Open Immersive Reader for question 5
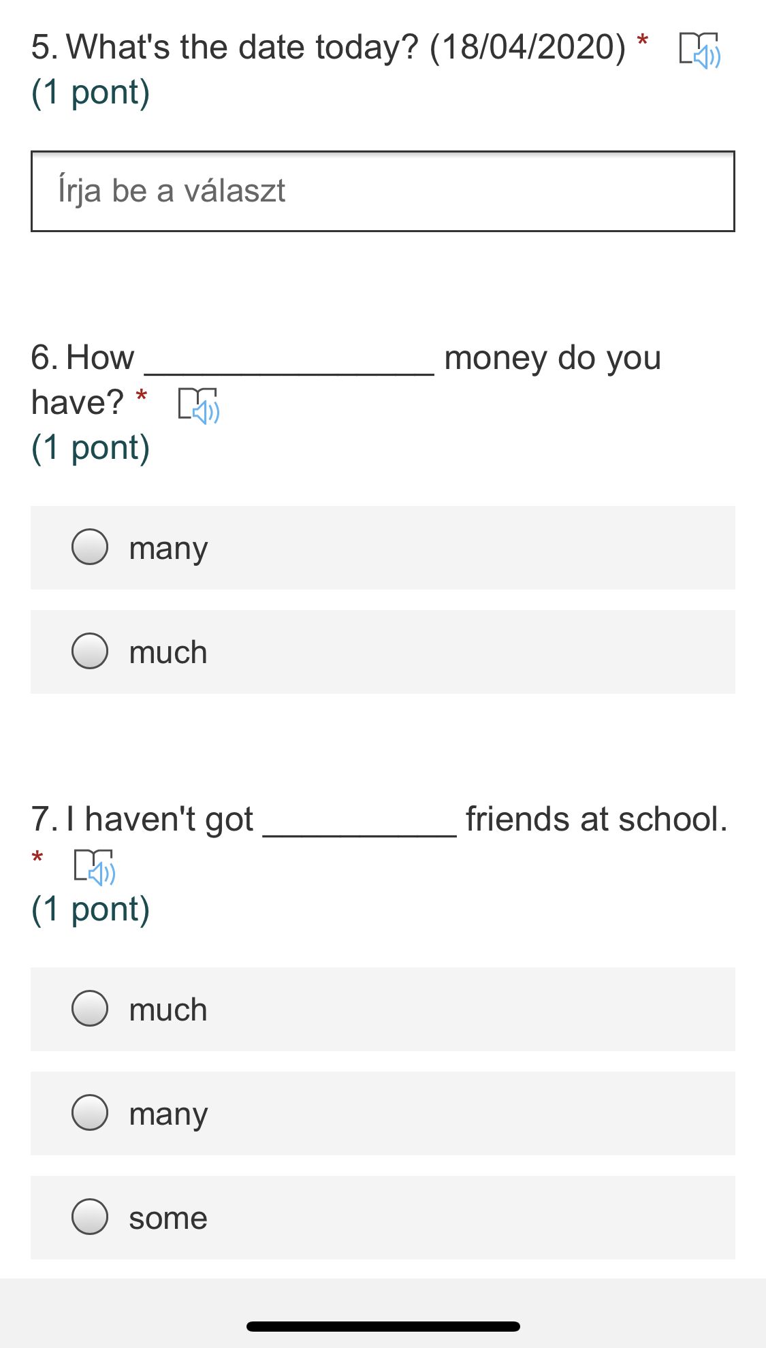Image resolution: width=766 pixels, height=1348 pixels. (x=700, y=50)
